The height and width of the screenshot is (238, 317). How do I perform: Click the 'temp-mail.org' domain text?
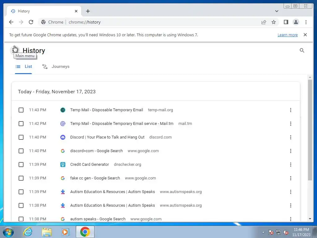pos(160,110)
